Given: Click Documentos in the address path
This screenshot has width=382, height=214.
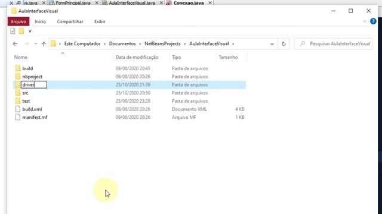Looking at the screenshot, I should coord(122,43).
